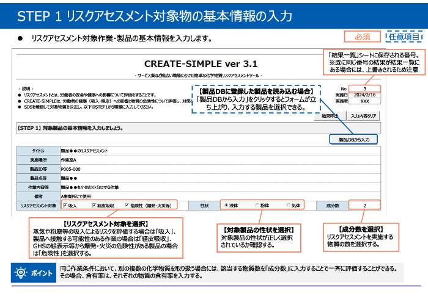Viewport: 428px width, 302px height.
Task: Click the 入力内容クリア button
Action: [x=366, y=115]
